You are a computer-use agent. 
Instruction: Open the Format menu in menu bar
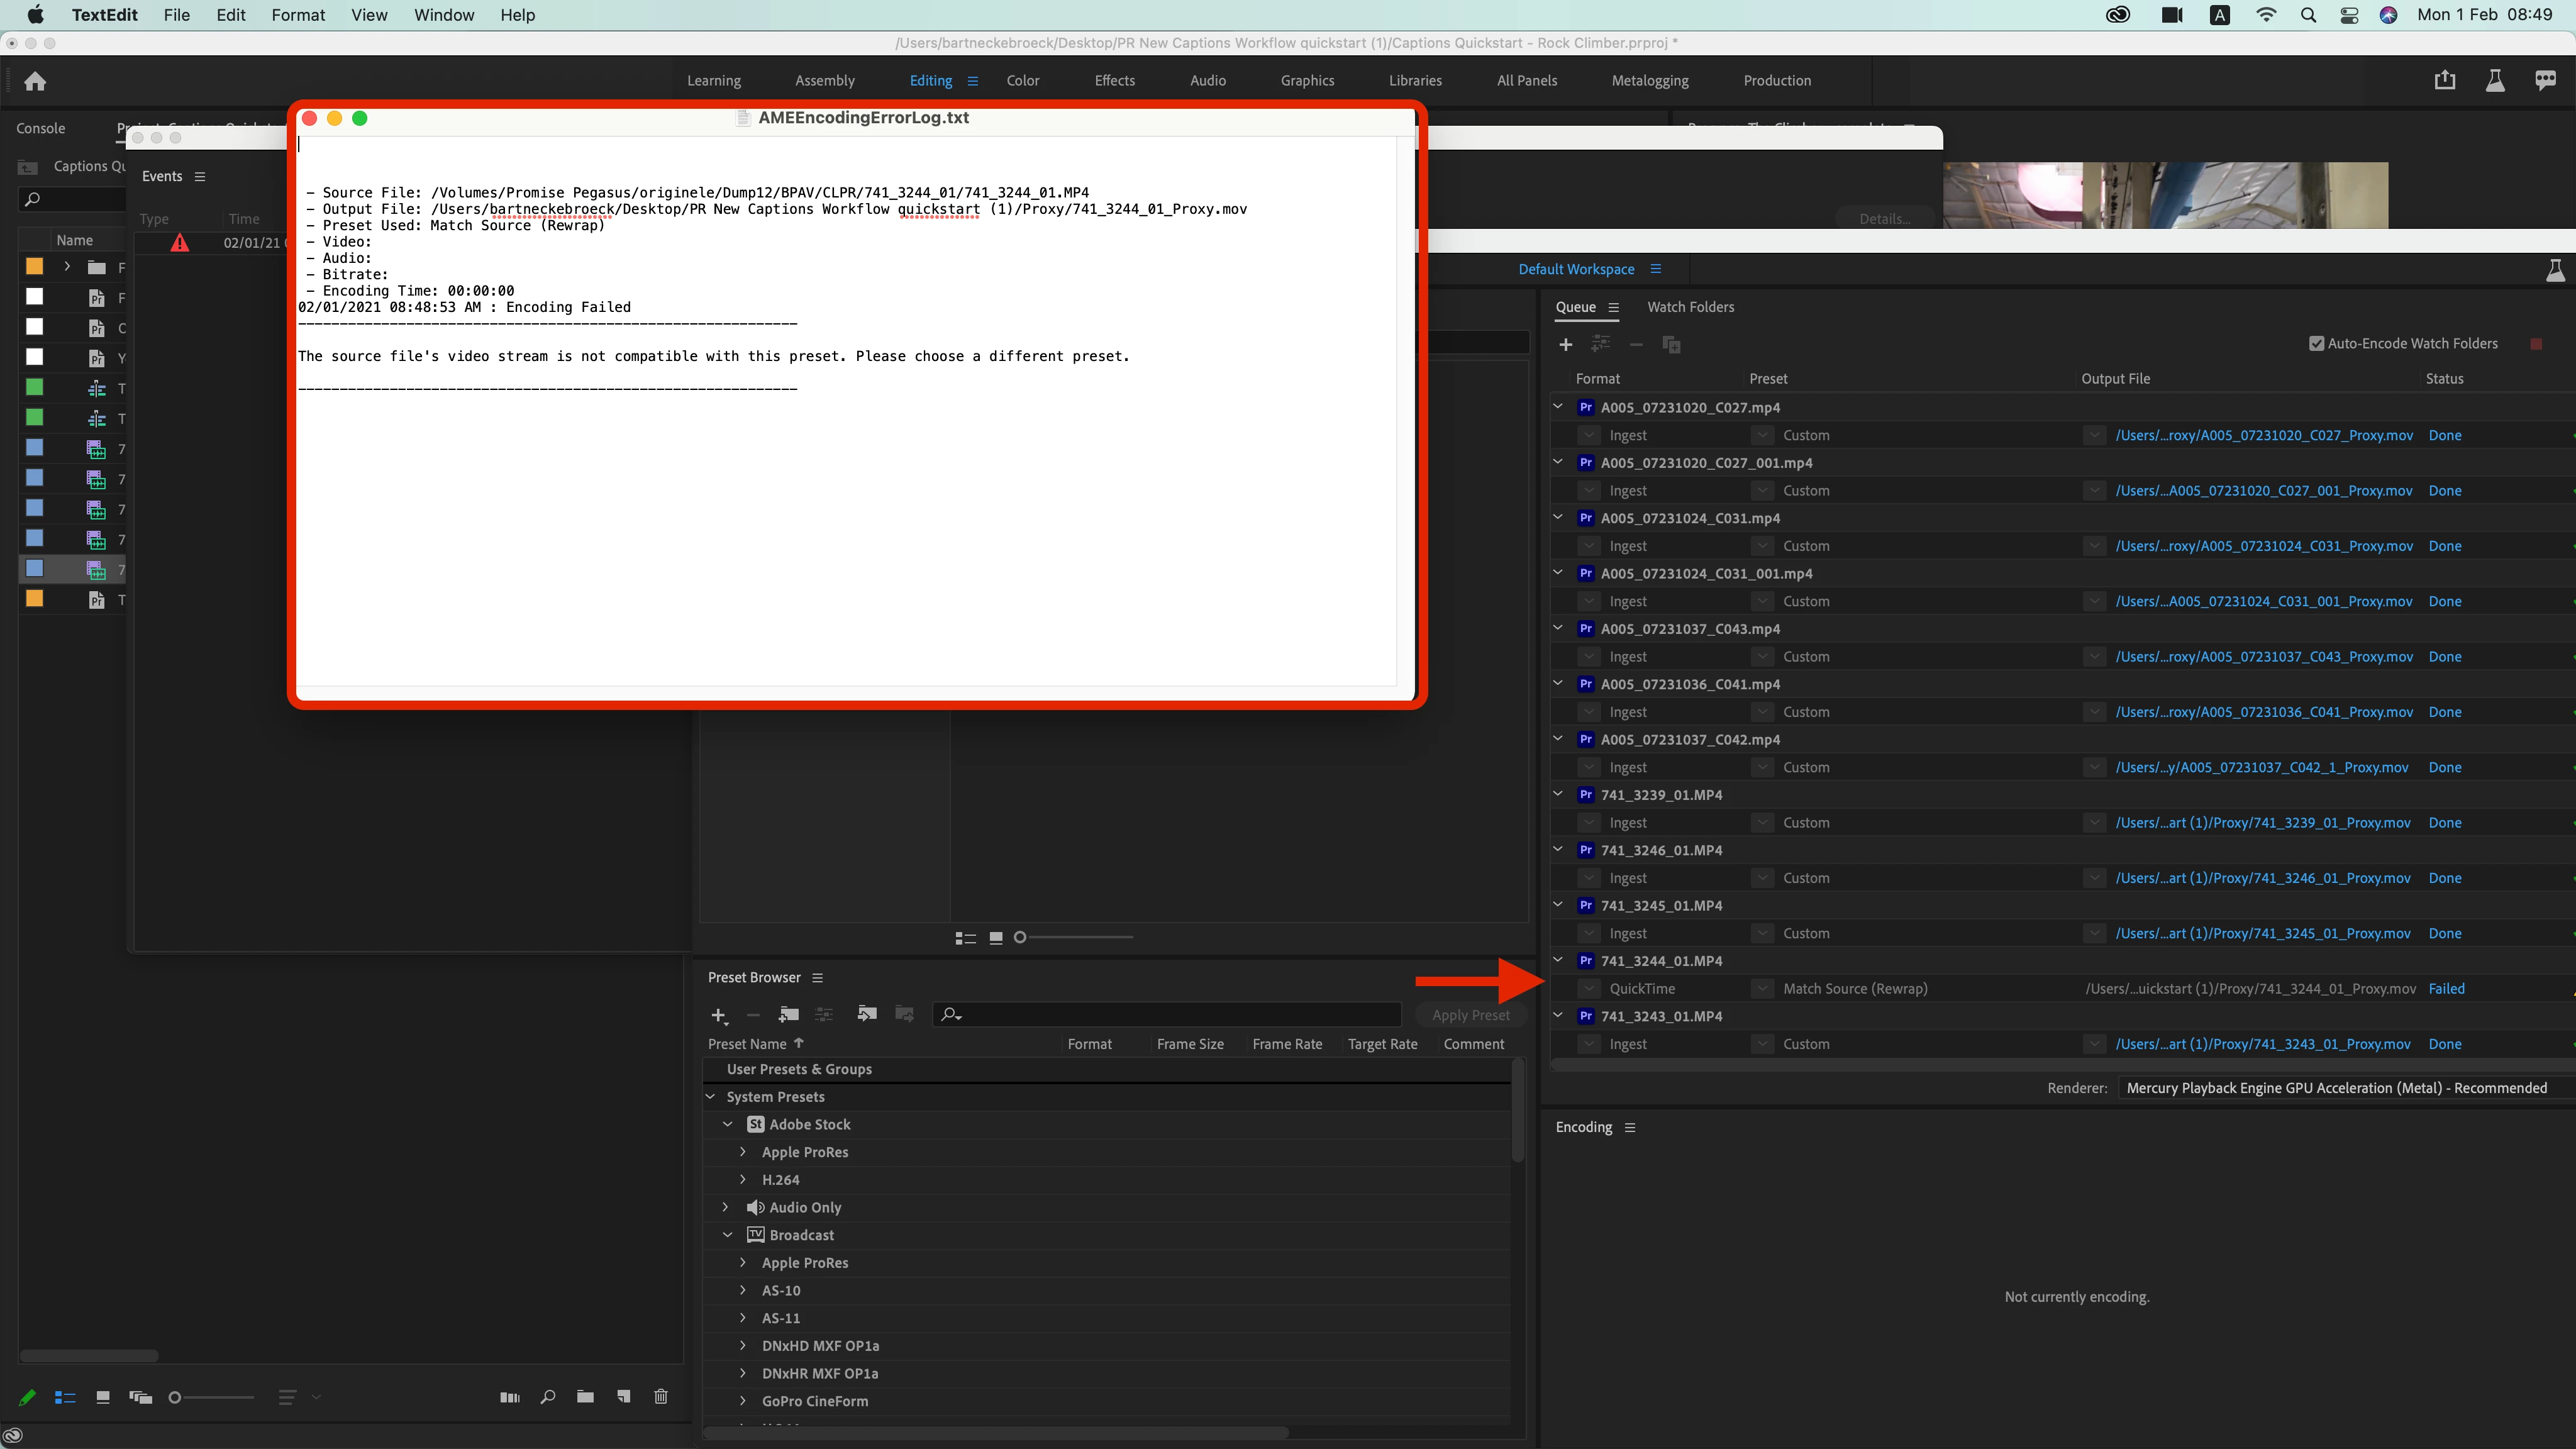pos(298,15)
